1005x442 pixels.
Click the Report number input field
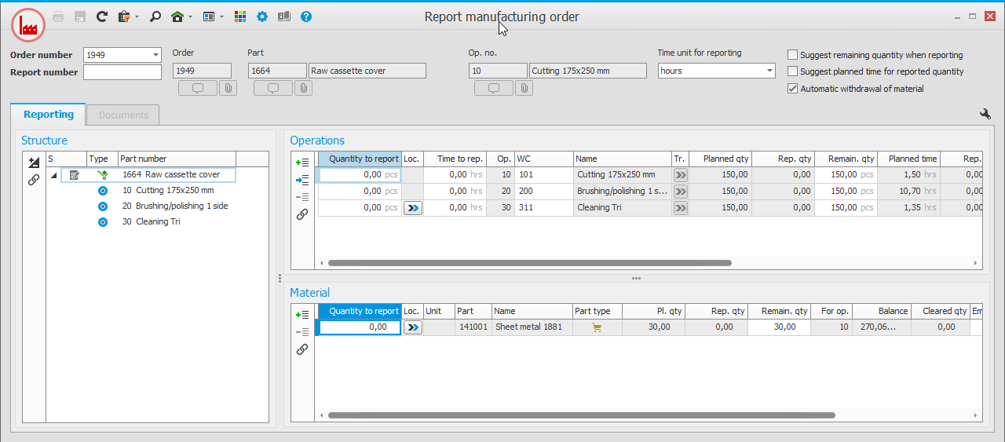tap(122, 72)
